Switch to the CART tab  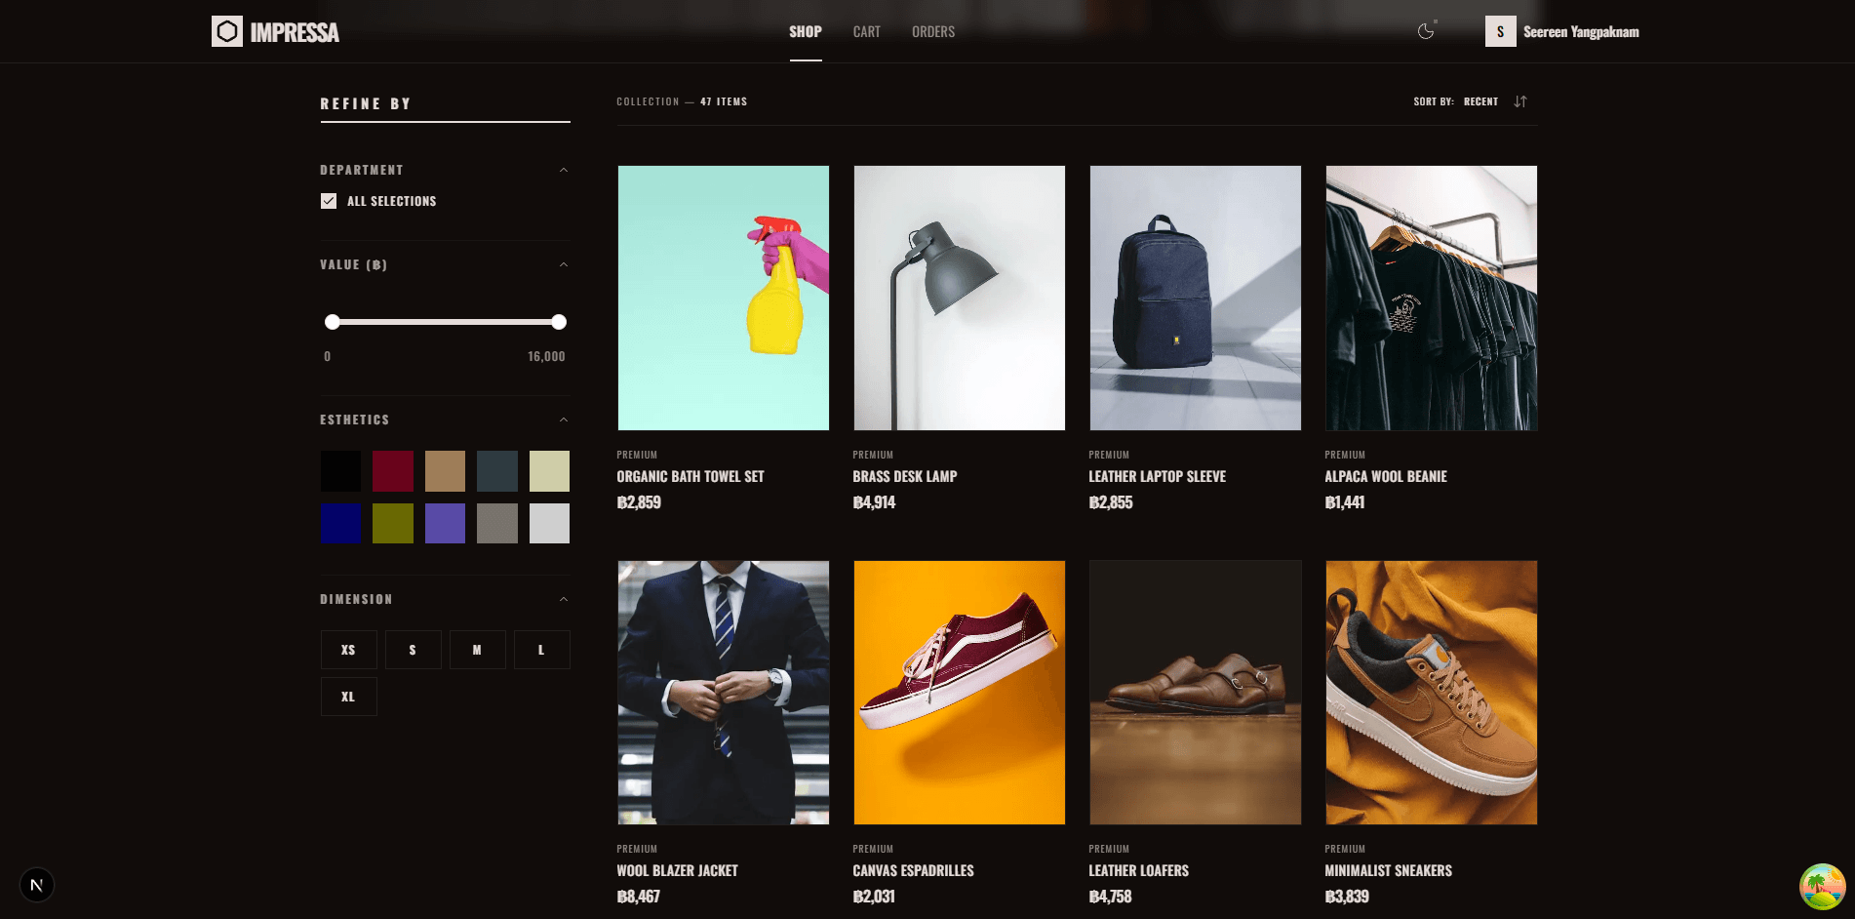[x=866, y=31]
